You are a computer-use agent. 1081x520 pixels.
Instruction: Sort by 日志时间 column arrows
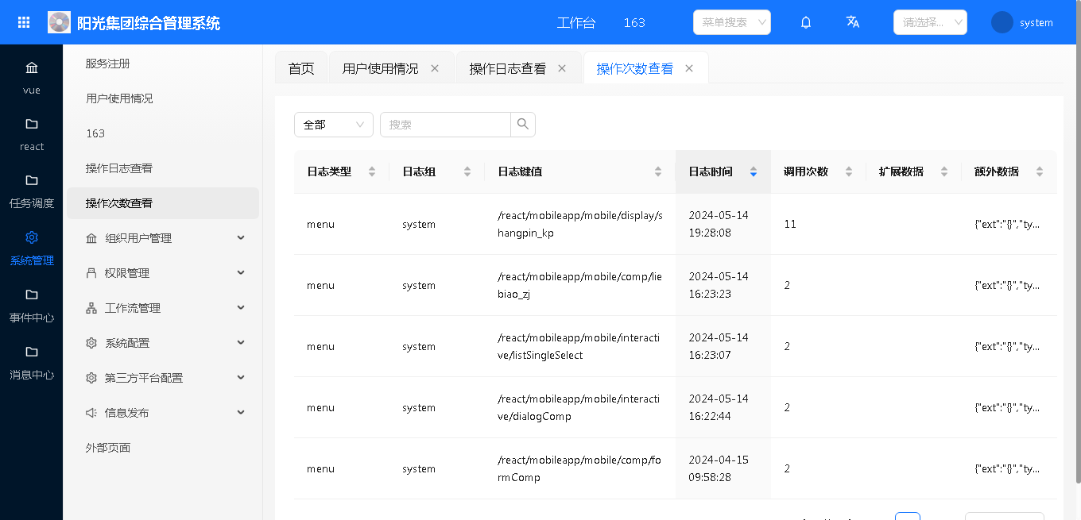(753, 171)
